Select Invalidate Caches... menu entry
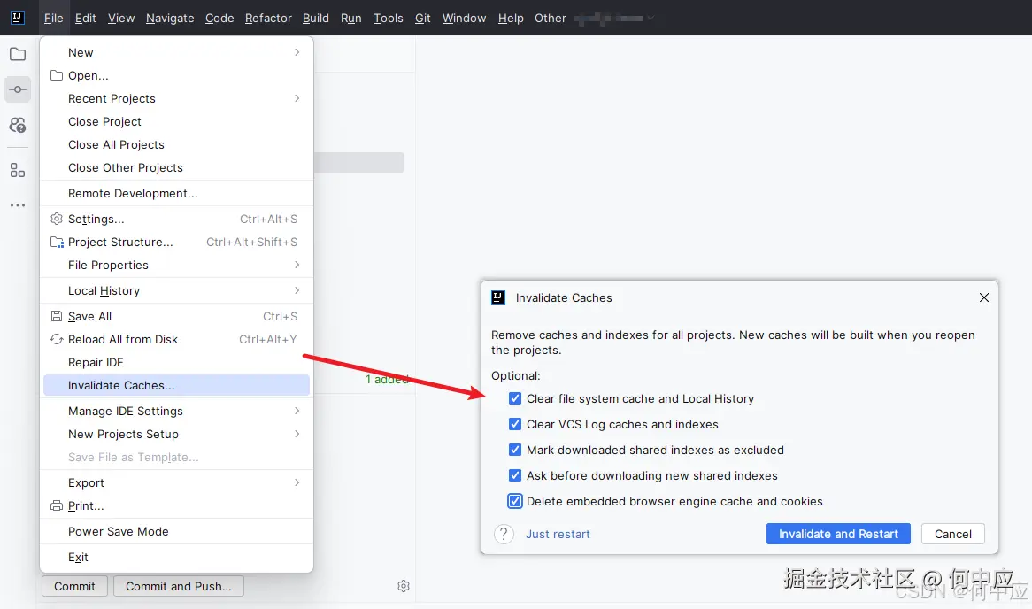 pyautogui.click(x=176, y=385)
